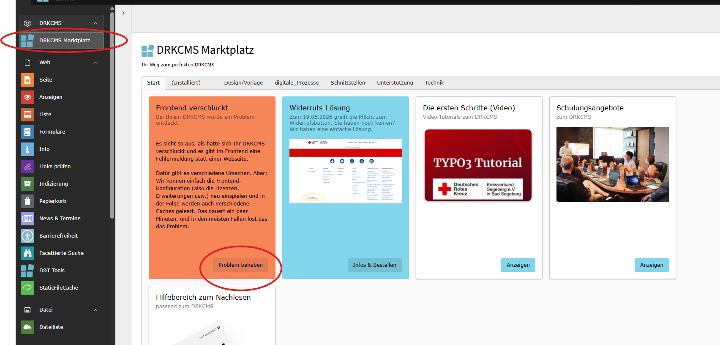Open the Papierkorb trash icon
The height and width of the screenshot is (345, 720).
27,201
